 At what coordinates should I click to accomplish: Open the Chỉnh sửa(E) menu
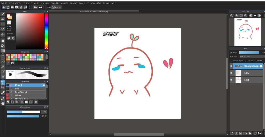coord(15,3)
